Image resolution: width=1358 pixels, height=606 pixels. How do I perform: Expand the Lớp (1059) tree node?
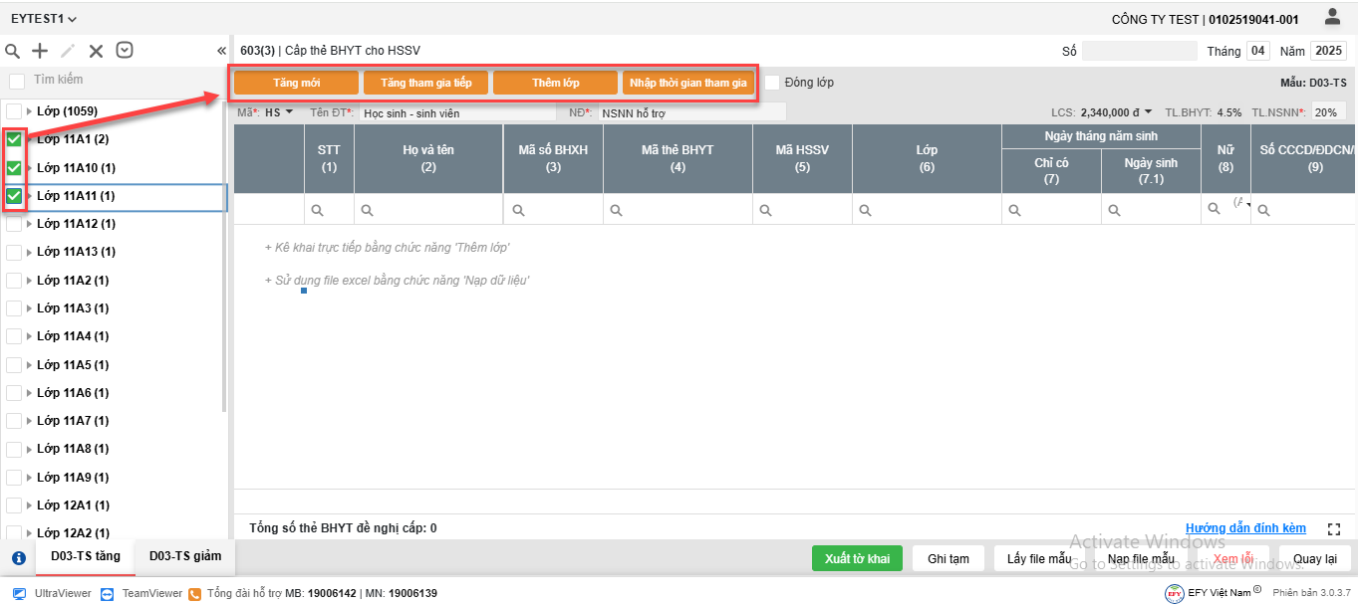click(x=29, y=111)
